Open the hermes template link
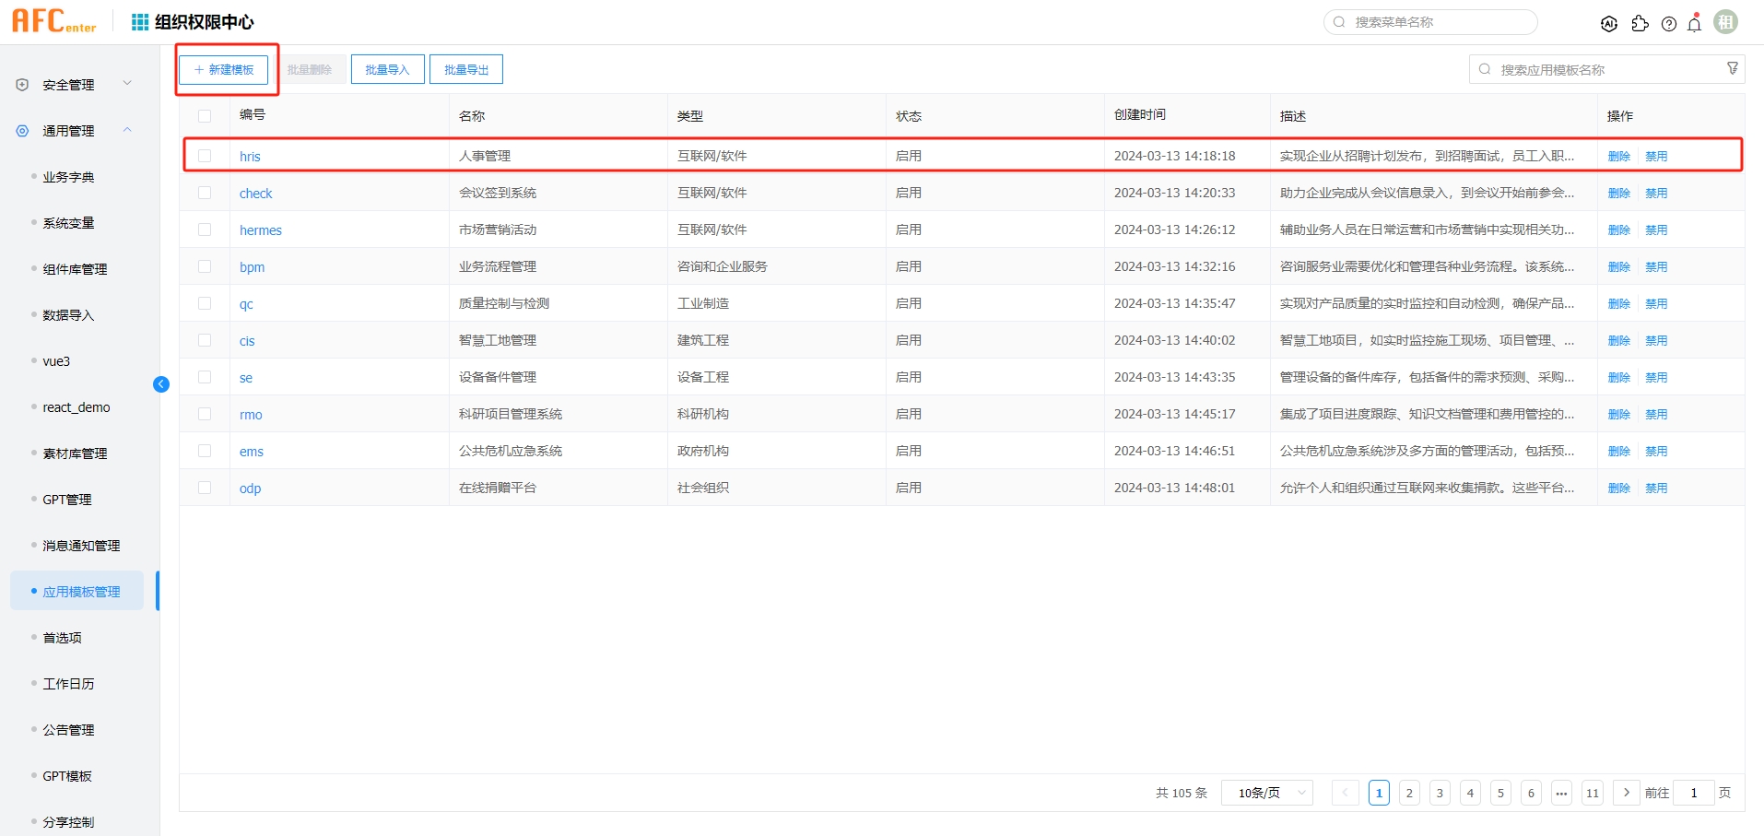 point(261,230)
